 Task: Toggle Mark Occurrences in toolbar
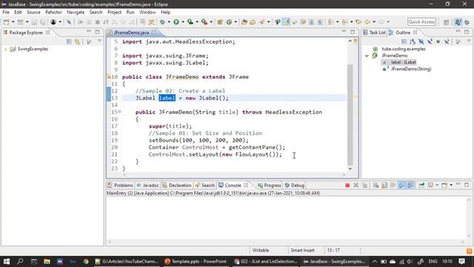[286, 22]
